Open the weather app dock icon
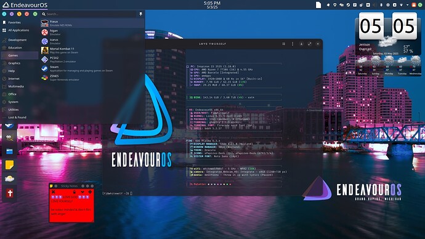This screenshot has height=239, width=425. coord(9,179)
